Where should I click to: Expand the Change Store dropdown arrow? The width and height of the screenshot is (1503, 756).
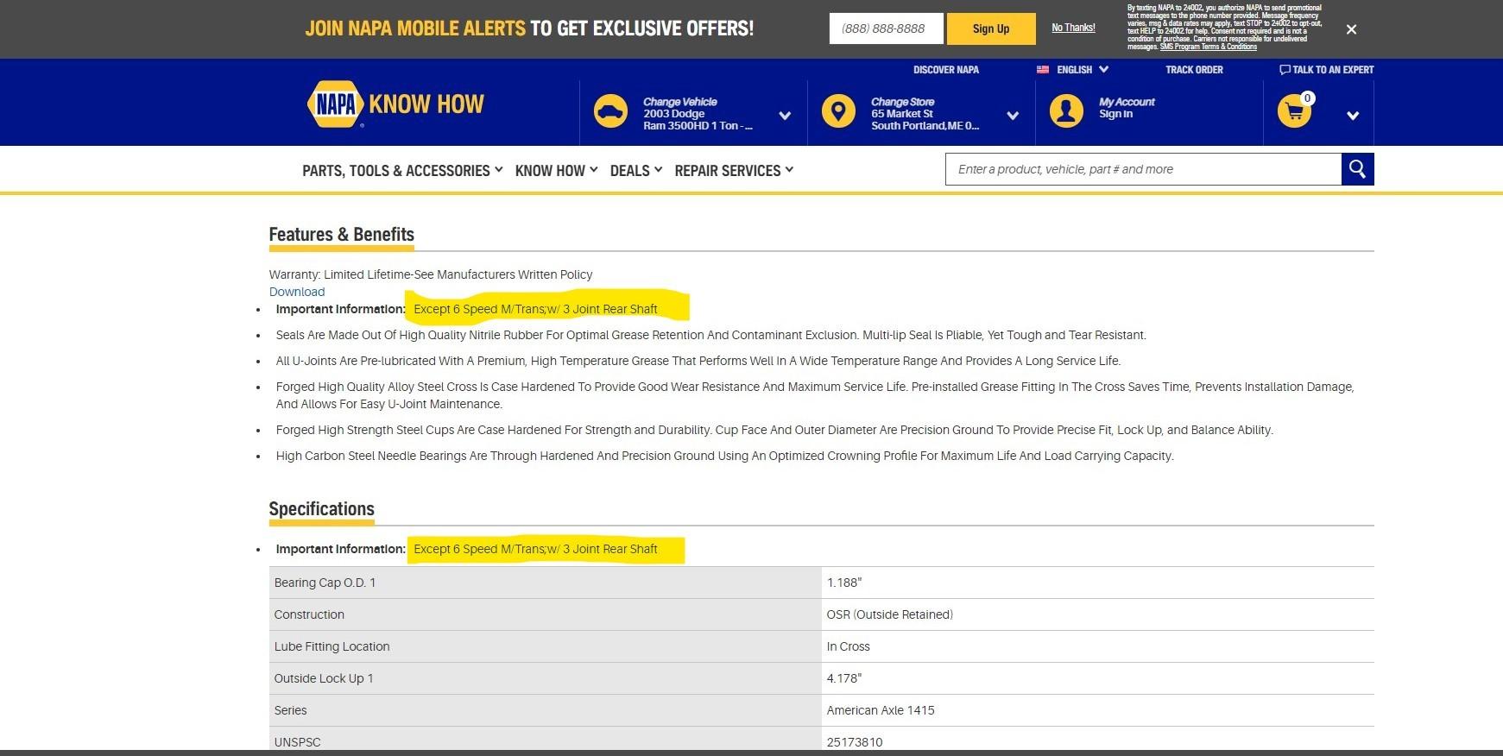1013,116
